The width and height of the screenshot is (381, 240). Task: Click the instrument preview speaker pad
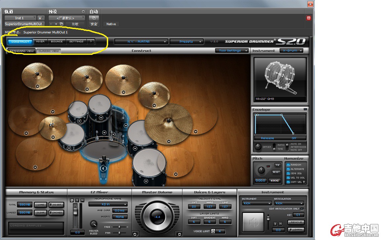pyautogui.click(x=253, y=222)
